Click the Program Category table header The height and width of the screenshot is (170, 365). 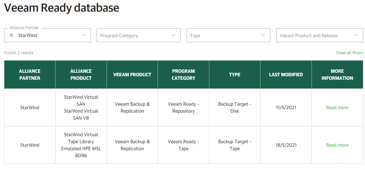(183, 75)
